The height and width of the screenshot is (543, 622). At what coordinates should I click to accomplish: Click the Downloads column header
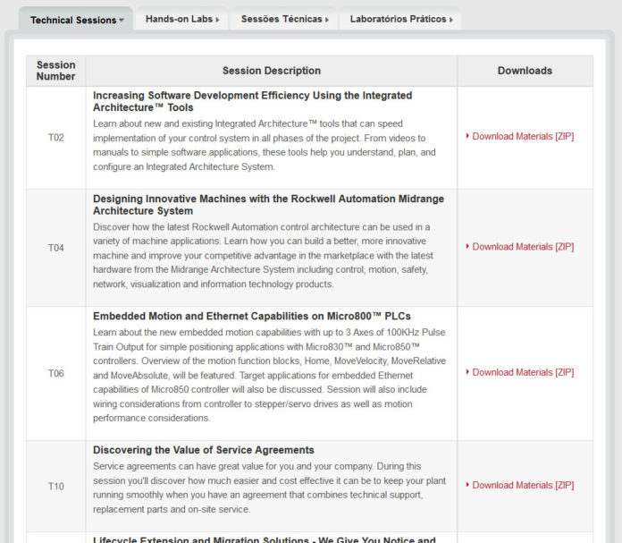pyautogui.click(x=525, y=71)
